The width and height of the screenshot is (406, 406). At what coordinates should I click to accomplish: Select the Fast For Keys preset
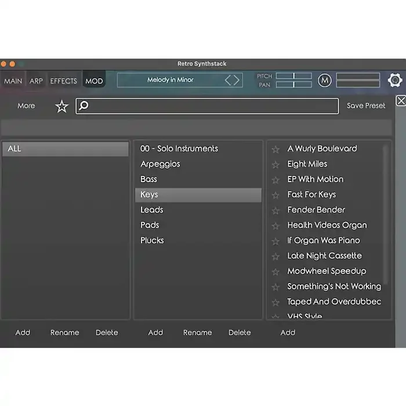click(311, 194)
